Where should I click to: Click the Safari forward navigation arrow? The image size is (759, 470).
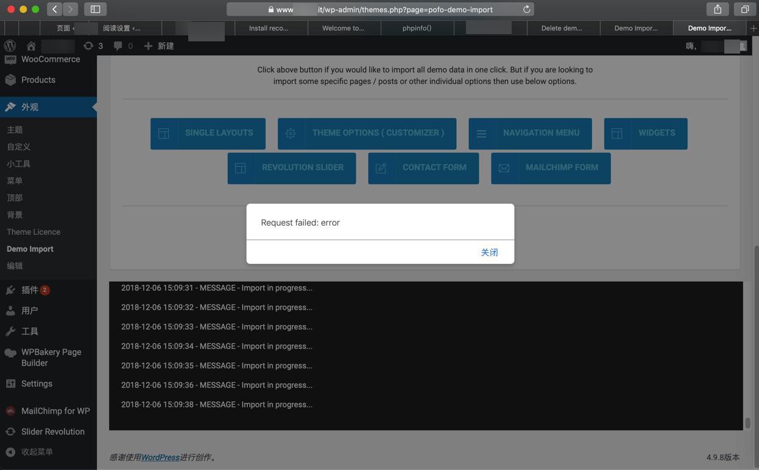[x=71, y=9]
